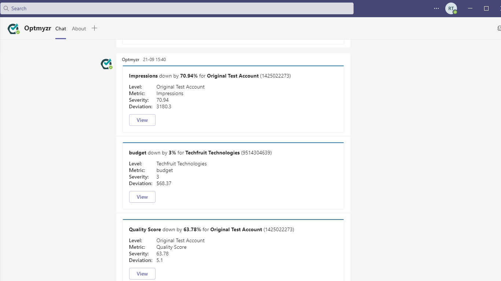The image size is (501, 281).
Task: Click the Optmyzr app name in header
Action: (x=38, y=28)
